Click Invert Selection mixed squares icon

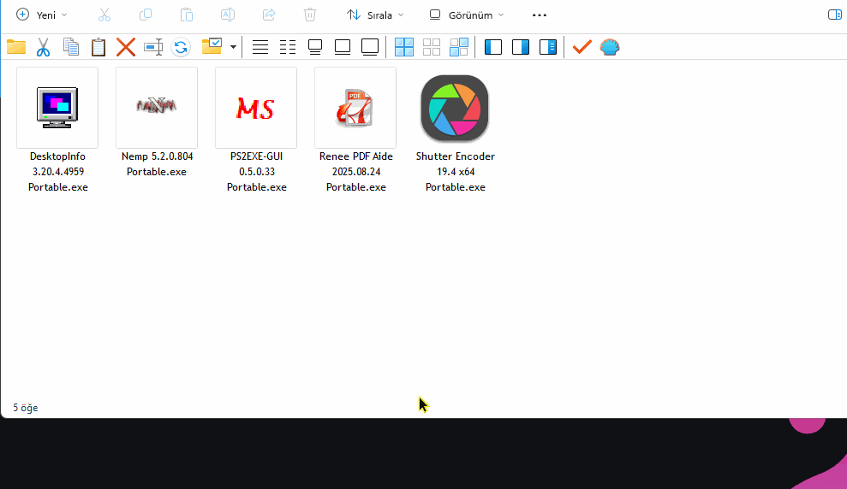point(459,47)
